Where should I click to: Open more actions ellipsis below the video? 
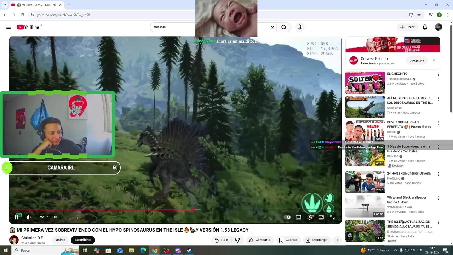tap(337, 240)
